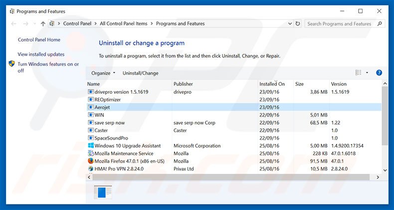Go to All Control Panel Items breadcrumb

click(124, 23)
